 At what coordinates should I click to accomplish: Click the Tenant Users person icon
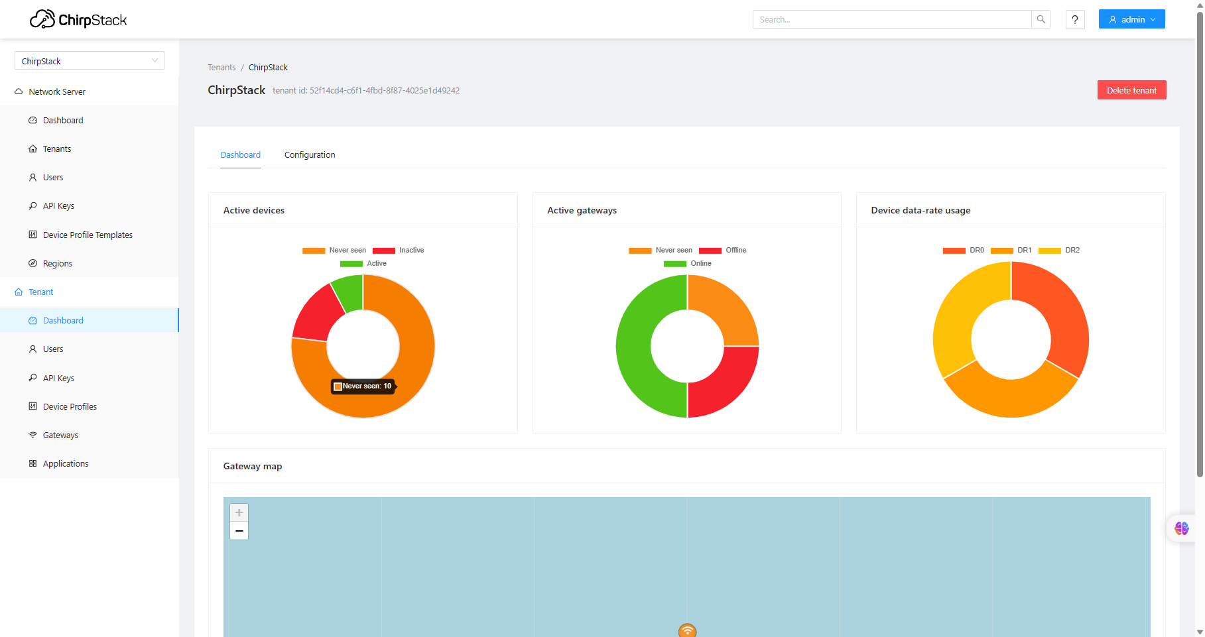pos(32,349)
